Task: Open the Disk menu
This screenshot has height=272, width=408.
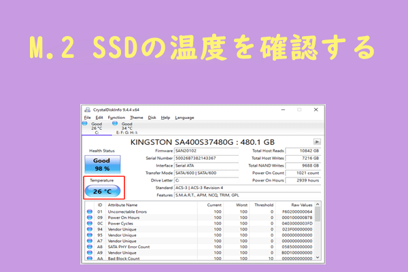Action: (x=152, y=118)
